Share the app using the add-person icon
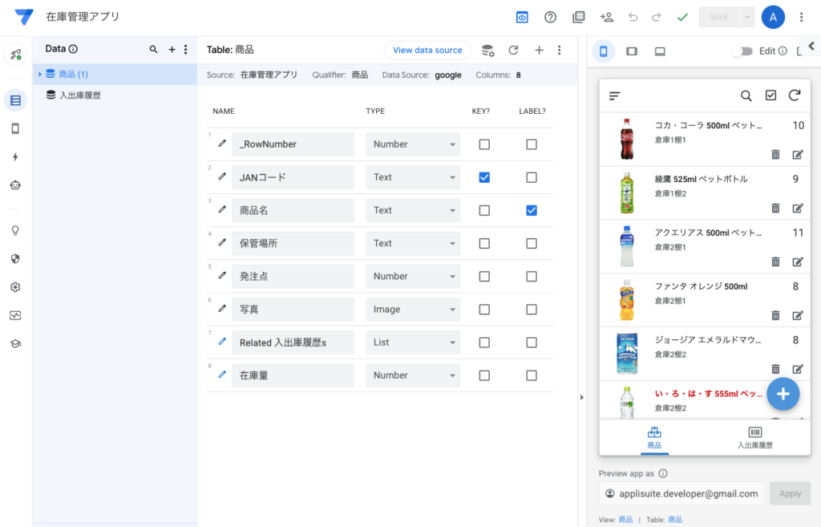The height and width of the screenshot is (527, 821). (x=607, y=16)
